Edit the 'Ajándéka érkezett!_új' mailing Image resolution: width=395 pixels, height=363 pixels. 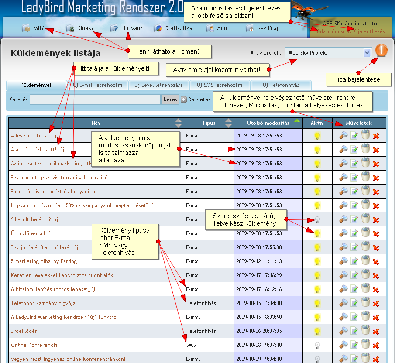pyautogui.click(x=354, y=150)
